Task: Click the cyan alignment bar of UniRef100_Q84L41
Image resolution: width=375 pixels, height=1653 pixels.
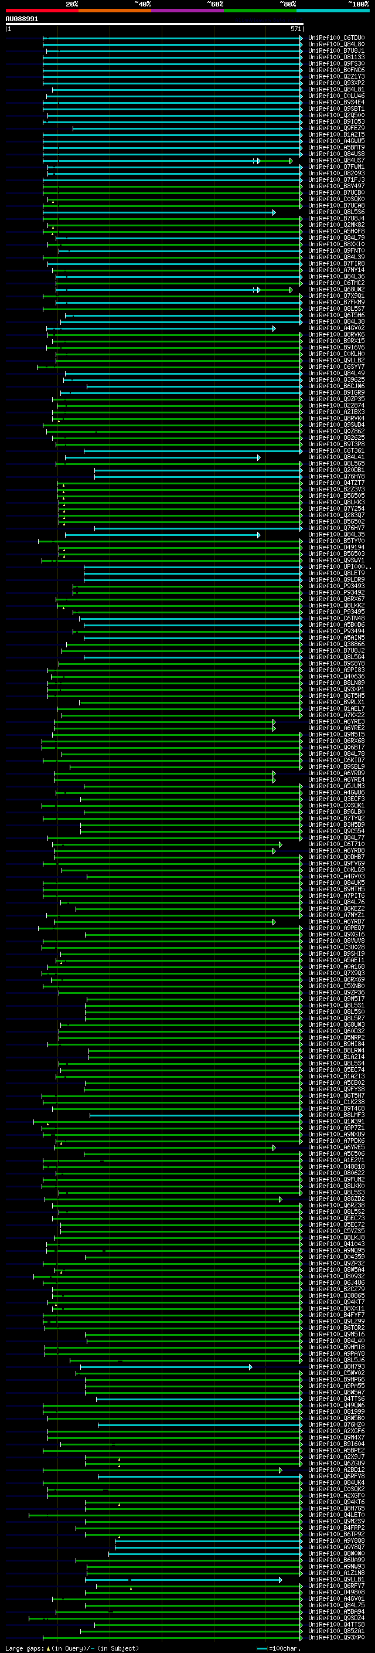Action: pyautogui.click(x=163, y=457)
